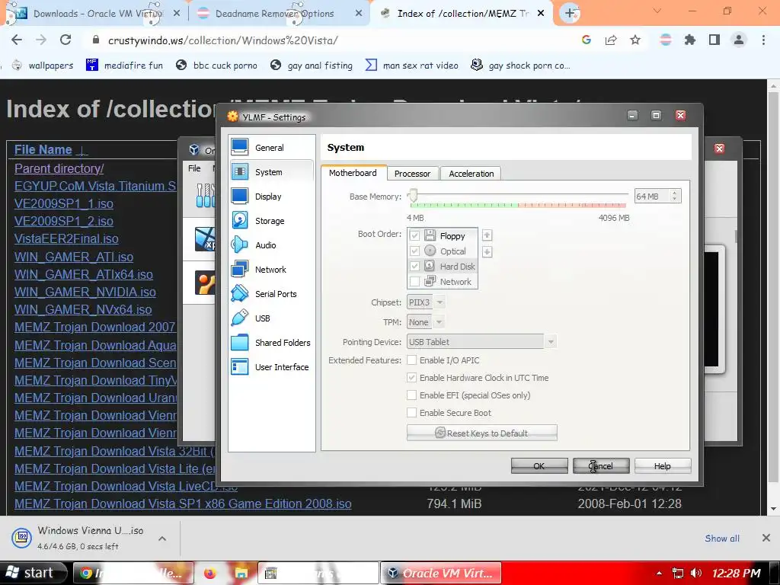
Task: Open a new browser tab
Action: (x=570, y=13)
